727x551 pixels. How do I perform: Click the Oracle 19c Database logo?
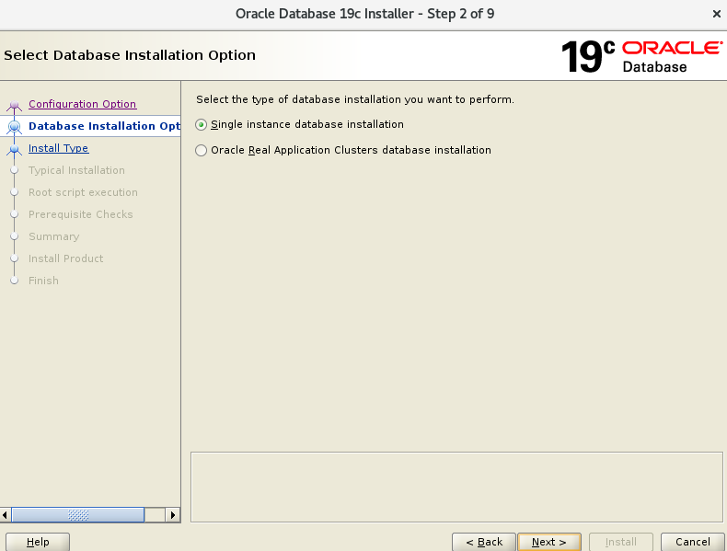point(641,56)
